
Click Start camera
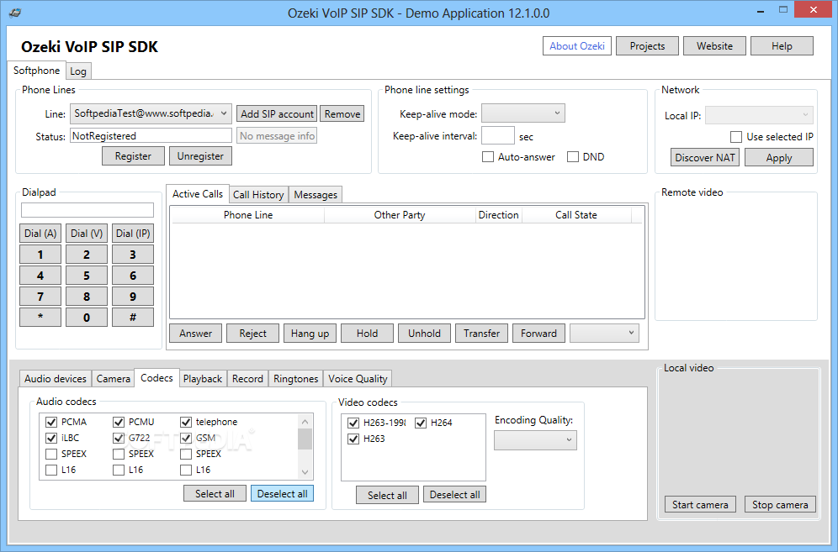(x=700, y=504)
